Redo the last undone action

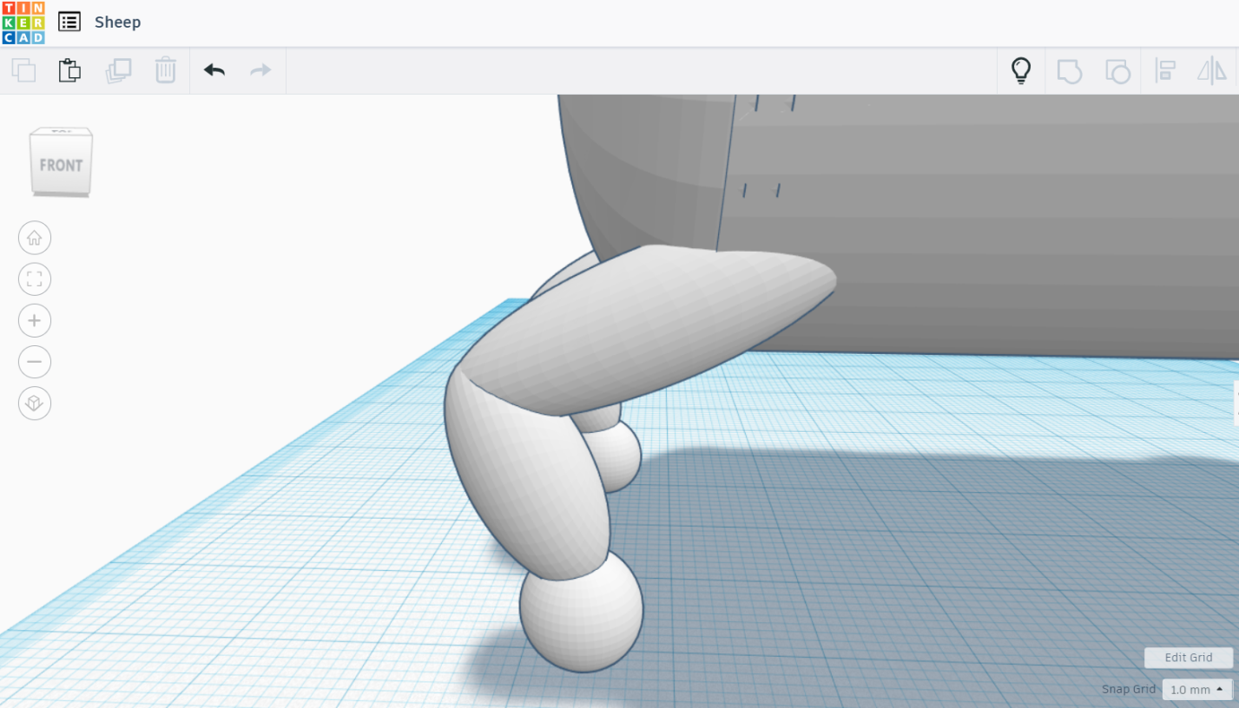pyautogui.click(x=260, y=70)
